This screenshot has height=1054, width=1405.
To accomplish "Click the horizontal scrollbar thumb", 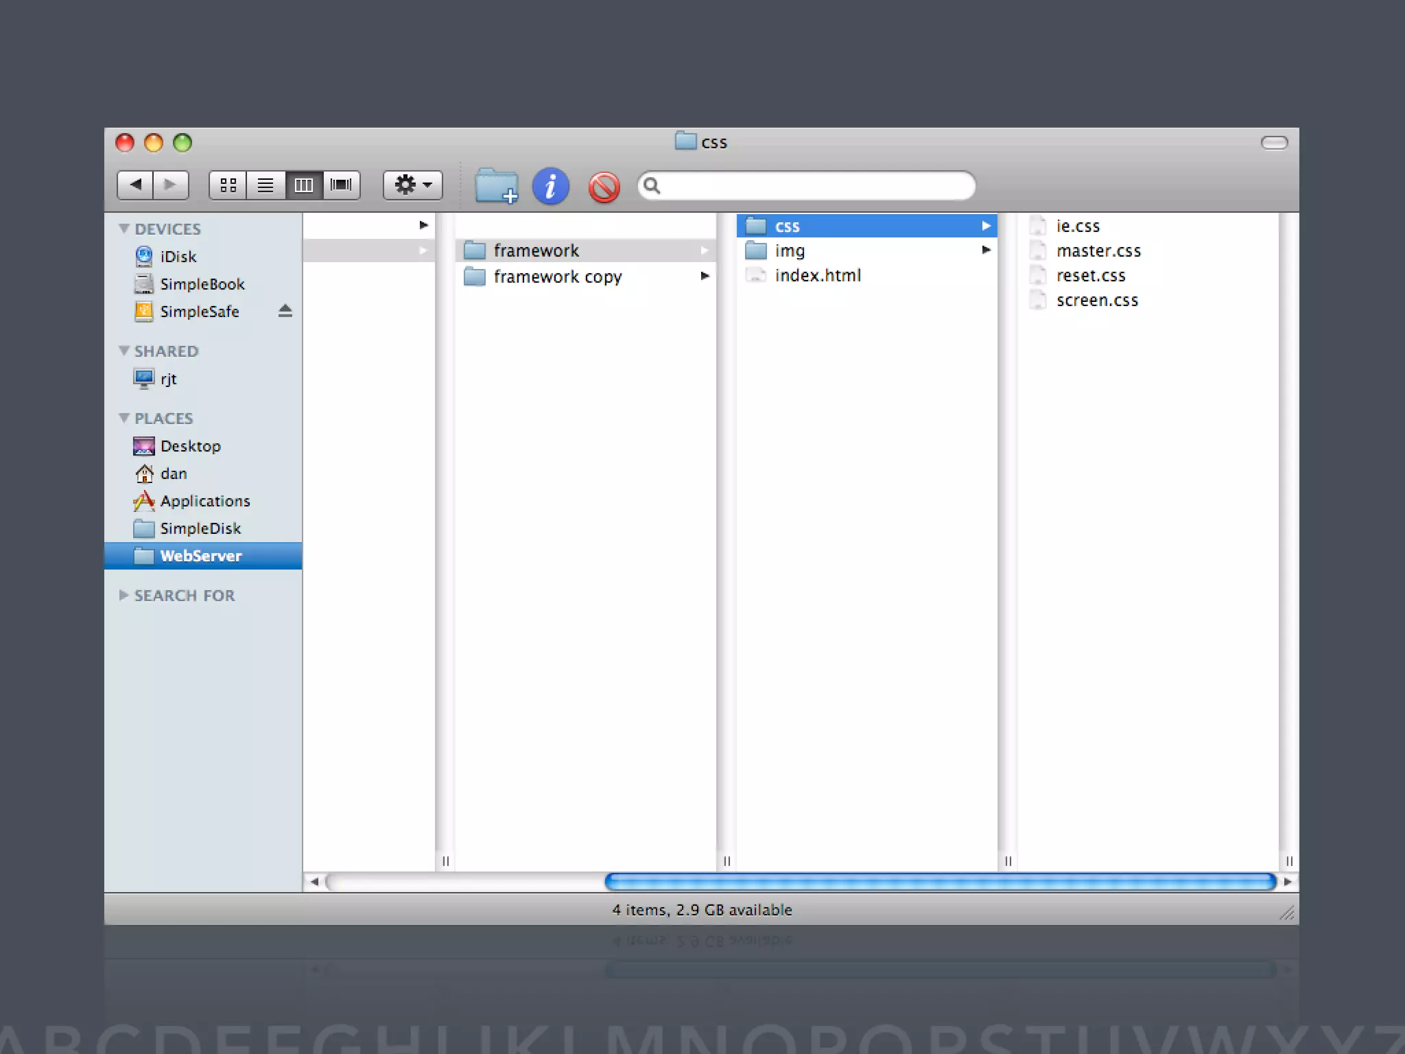I will 940,882.
